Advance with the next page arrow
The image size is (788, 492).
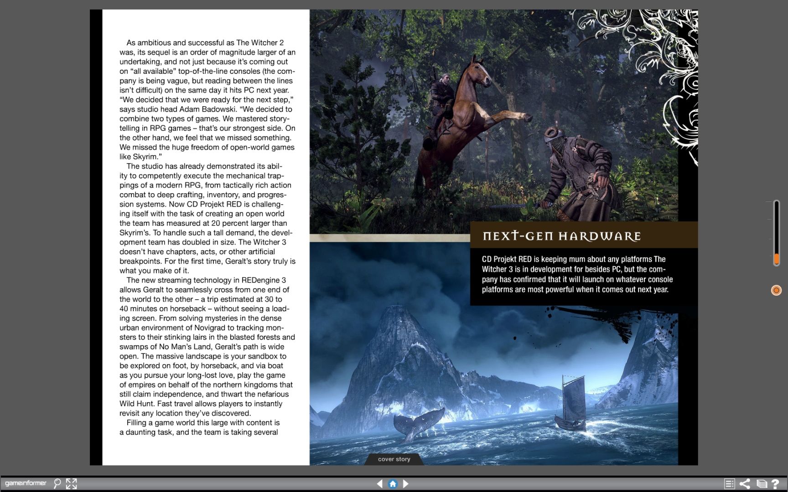[x=406, y=484]
